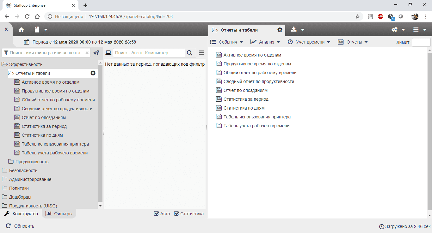Click the refresh icon labelled Обновить
Viewport: 432px width, 233px height.
(x=8, y=226)
